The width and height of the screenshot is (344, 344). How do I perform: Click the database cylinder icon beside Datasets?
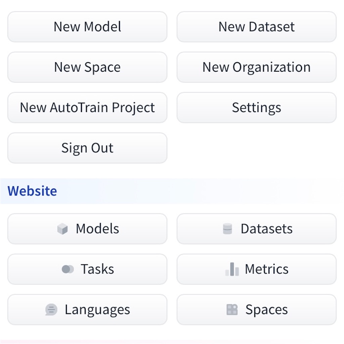[x=227, y=229]
